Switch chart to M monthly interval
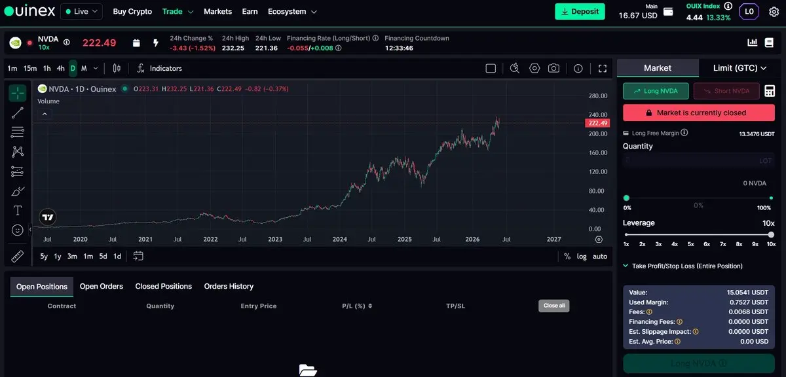 (x=84, y=68)
